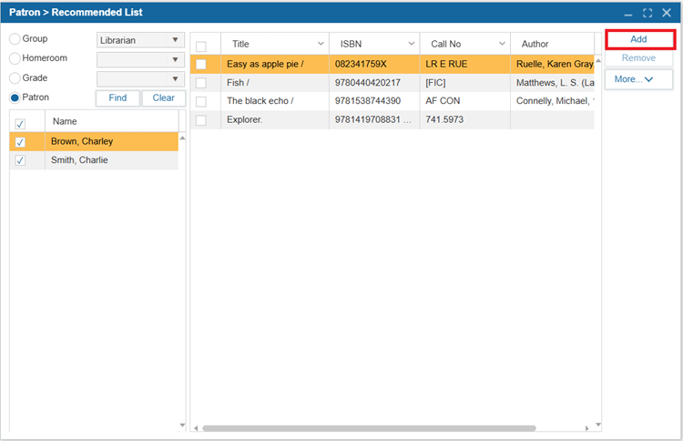This screenshot has height=441, width=683.
Task: Click the patron list scroll-up arrow
Action: 182,138
